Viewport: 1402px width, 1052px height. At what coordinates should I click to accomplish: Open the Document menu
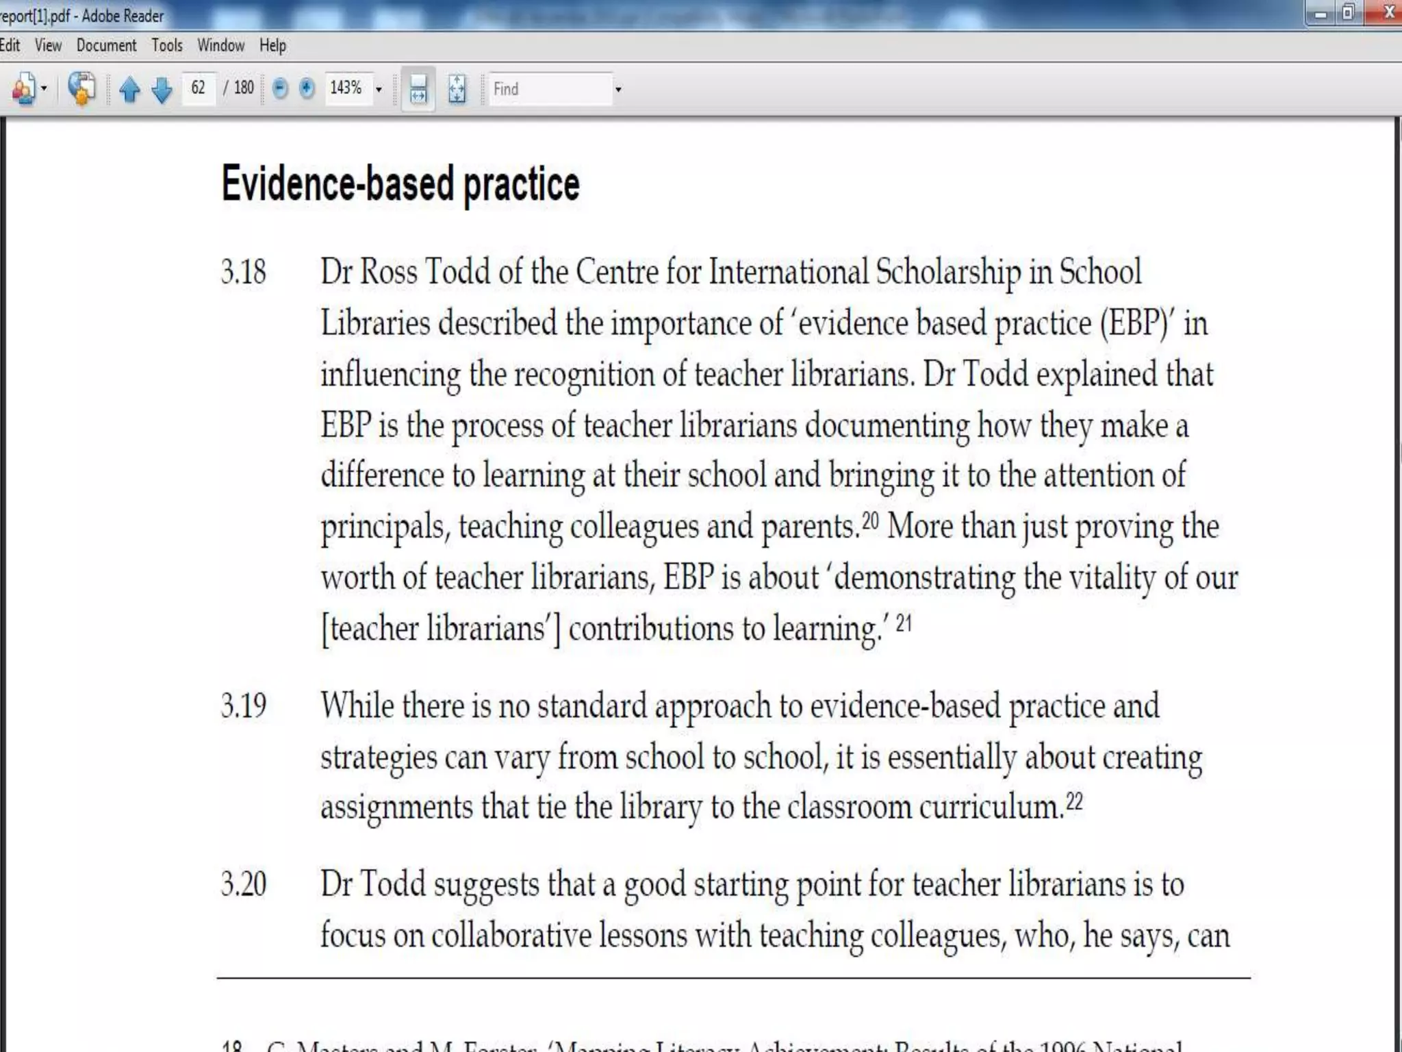coord(106,46)
